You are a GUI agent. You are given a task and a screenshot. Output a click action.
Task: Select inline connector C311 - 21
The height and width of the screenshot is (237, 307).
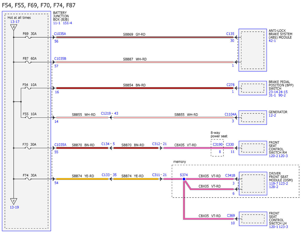pos(159,175)
